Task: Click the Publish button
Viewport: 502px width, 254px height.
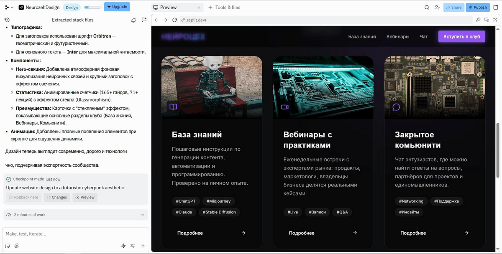Action: pyautogui.click(x=477, y=7)
